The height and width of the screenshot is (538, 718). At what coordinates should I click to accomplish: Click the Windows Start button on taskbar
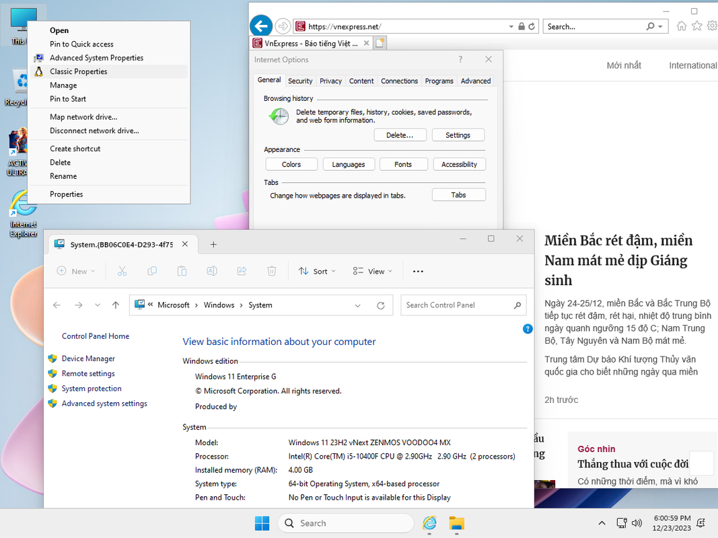pos(262,523)
